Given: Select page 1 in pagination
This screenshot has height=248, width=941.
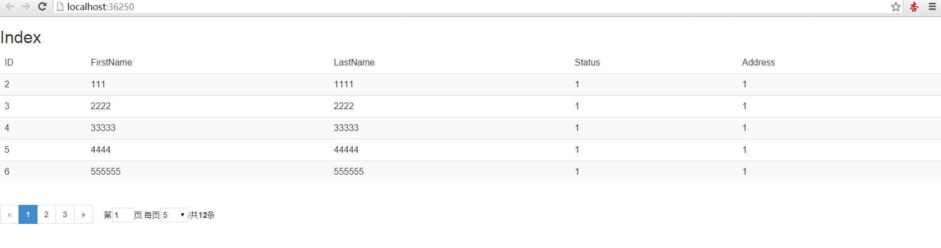Looking at the screenshot, I should pos(28,214).
